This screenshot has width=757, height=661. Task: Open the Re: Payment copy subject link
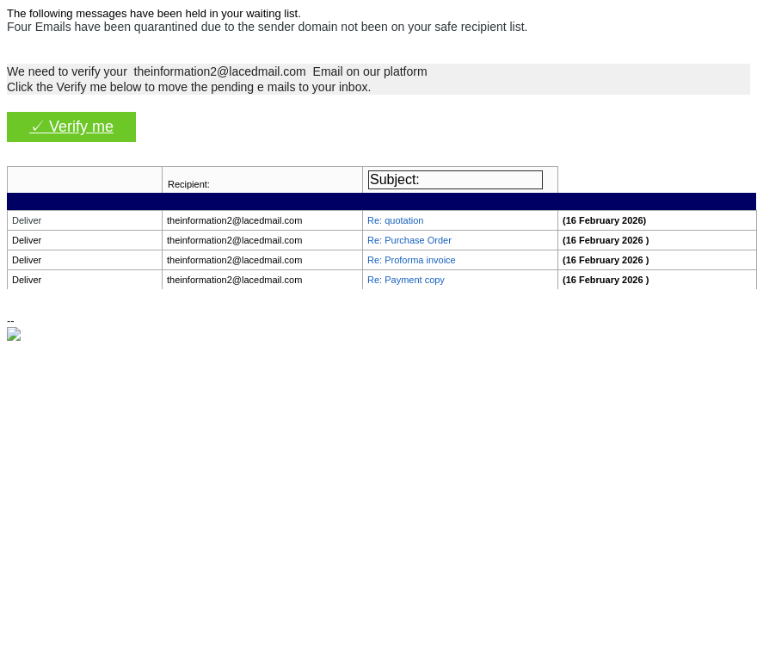[x=405, y=280]
